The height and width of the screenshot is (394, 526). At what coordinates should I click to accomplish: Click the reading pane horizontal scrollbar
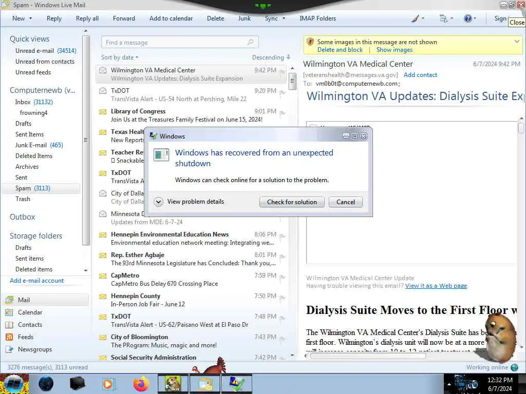368,356
